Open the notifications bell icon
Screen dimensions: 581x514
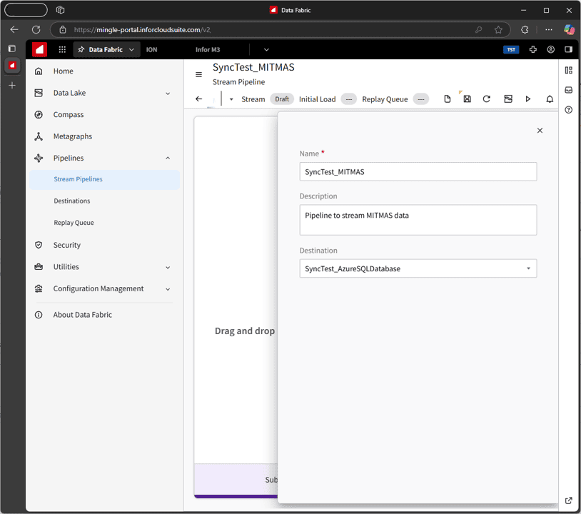(550, 99)
